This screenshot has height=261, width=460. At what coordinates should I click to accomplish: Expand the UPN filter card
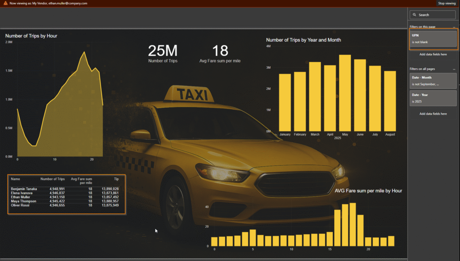coord(433,39)
